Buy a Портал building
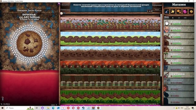Image resolution: width=196 pixels, height=110 pixels. tap(179, 88)
